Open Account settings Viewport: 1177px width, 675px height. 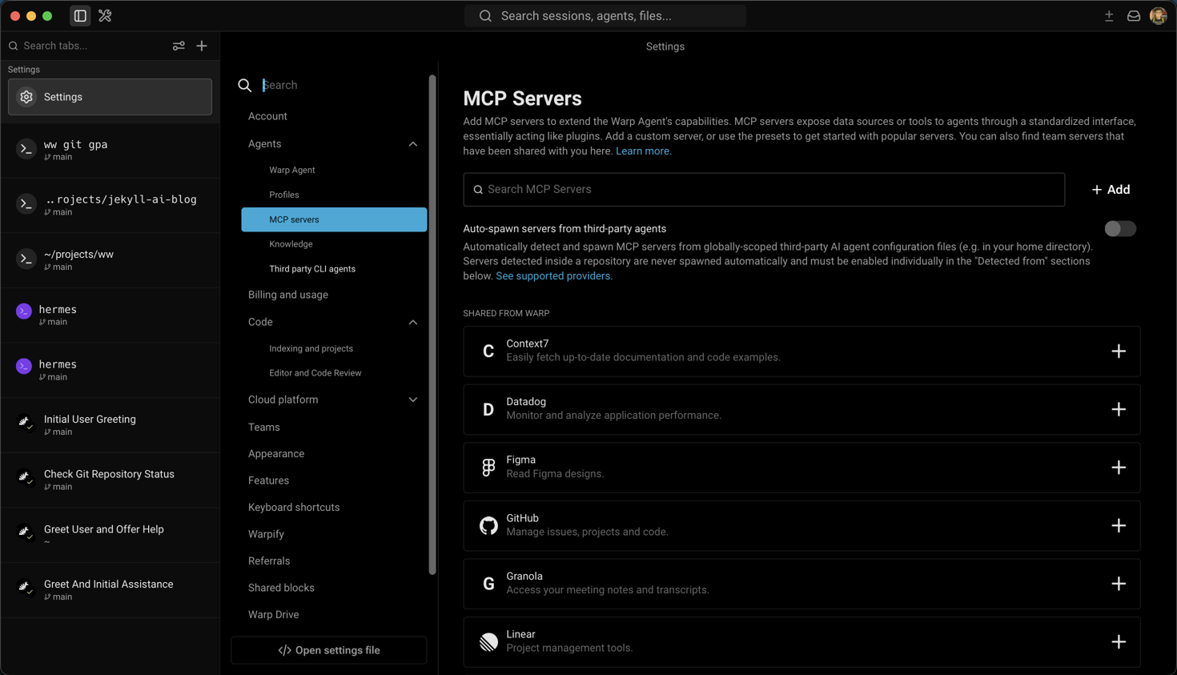pyautogui.click(x=267, y=116)
